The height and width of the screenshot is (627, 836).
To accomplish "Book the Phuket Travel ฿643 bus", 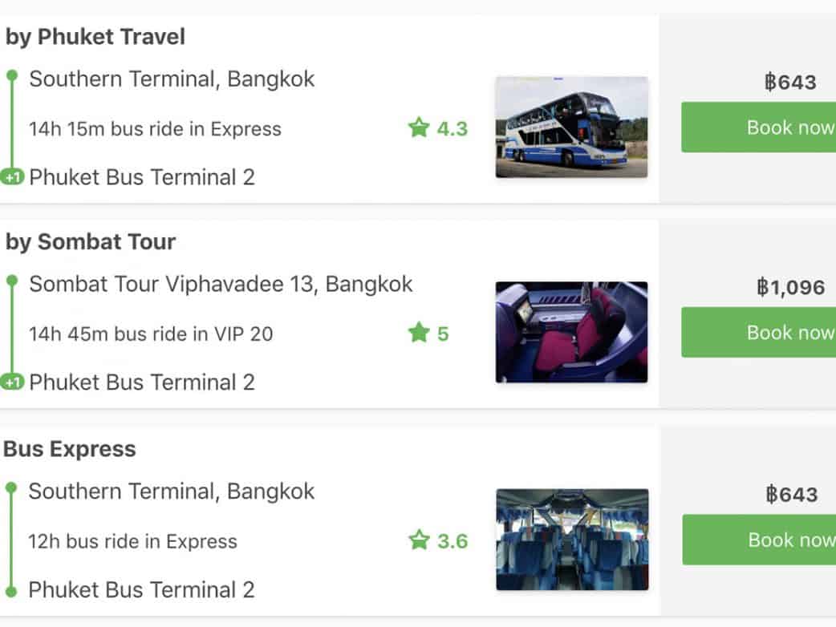I will 758,127.
